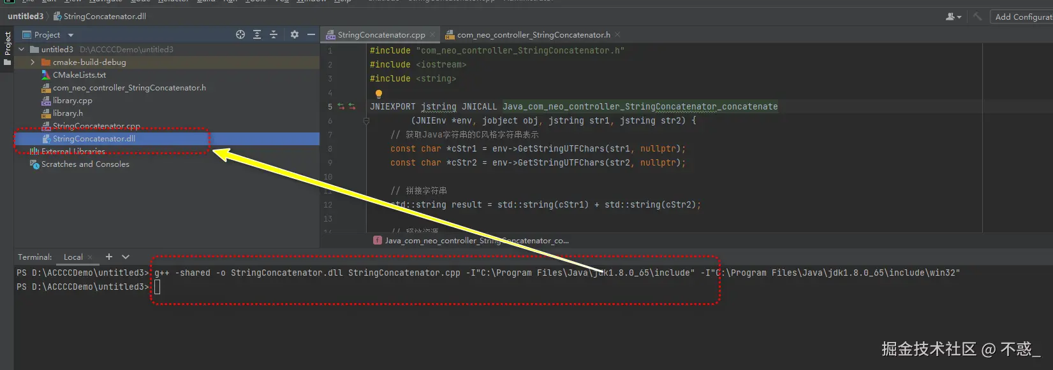Click untitled3 in the navigation breadcrumb

coord(26,16)
